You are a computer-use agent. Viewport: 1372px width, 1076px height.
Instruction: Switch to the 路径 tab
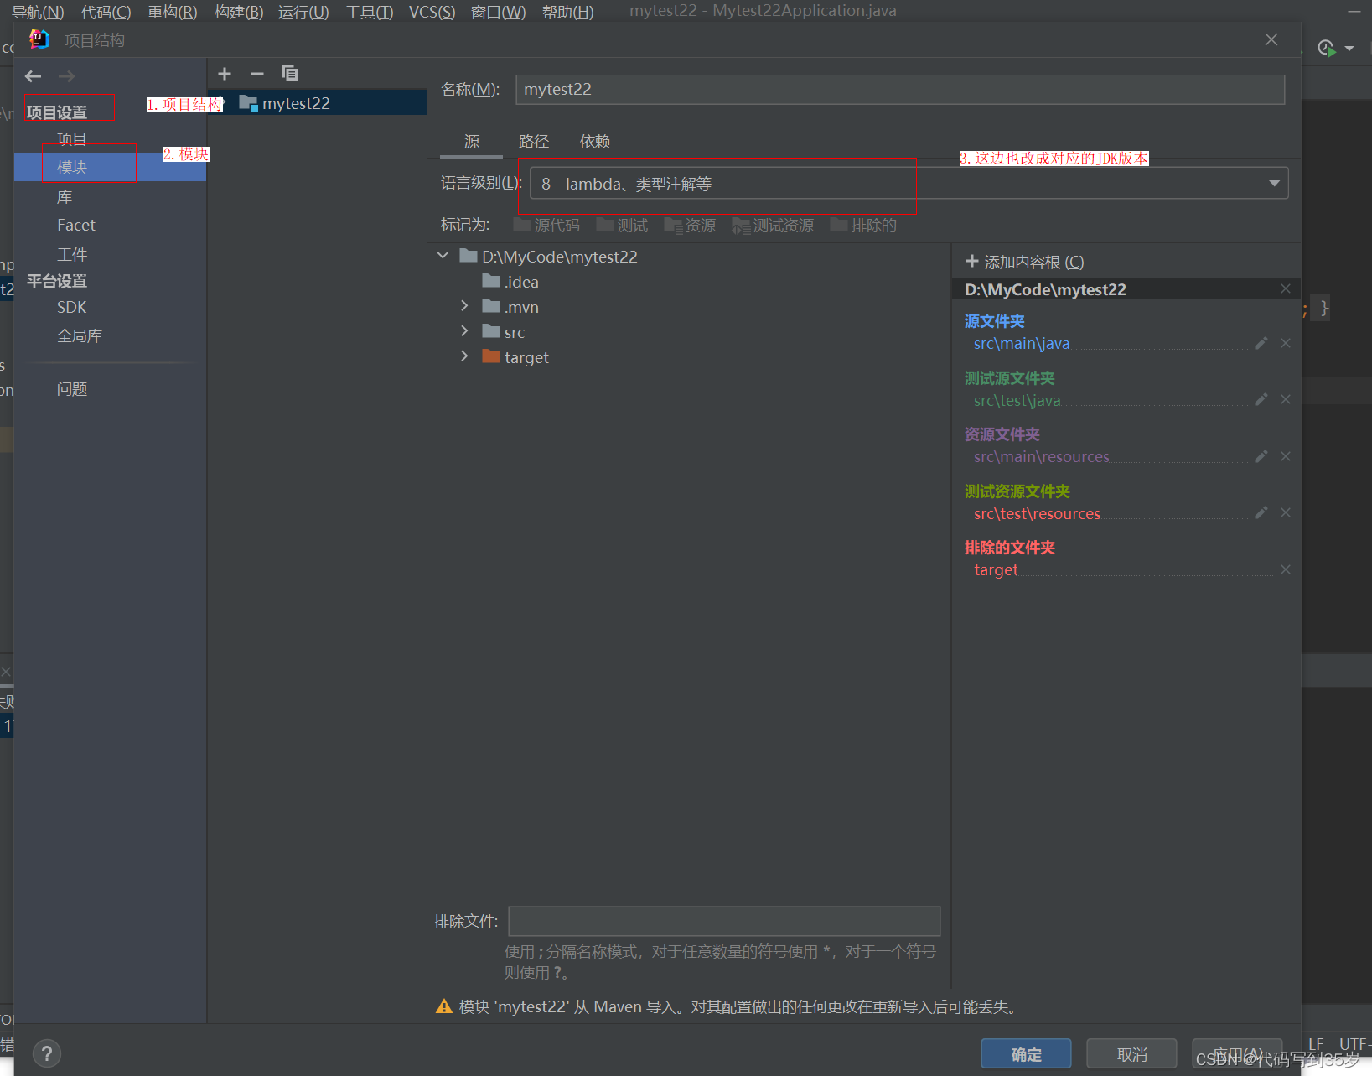pos(534,142)
